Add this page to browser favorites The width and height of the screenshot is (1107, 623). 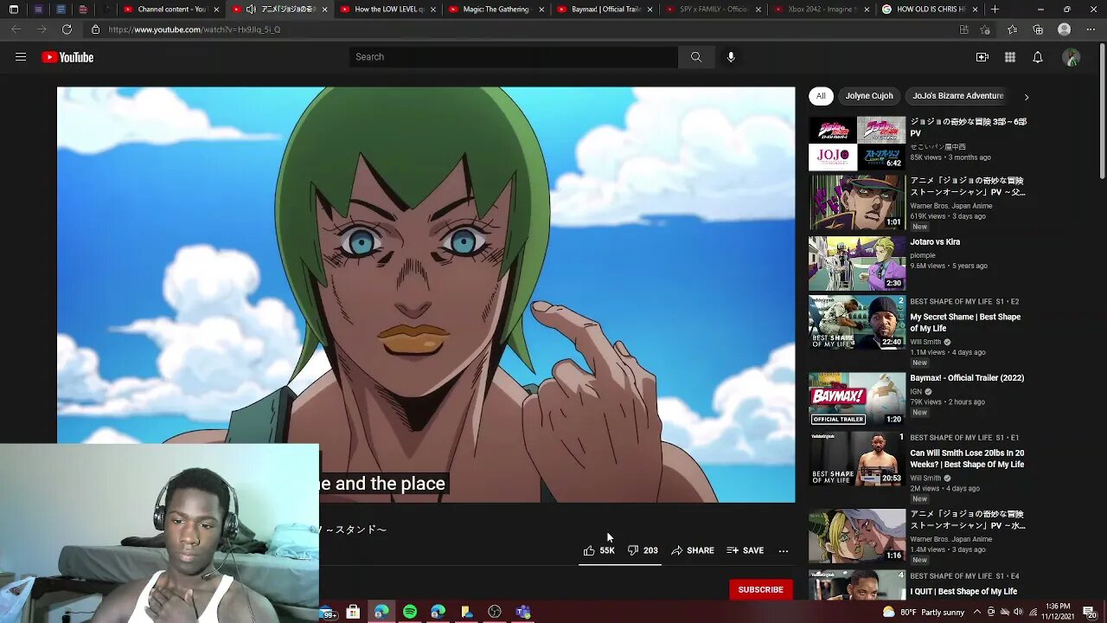[x=986, y=29]
